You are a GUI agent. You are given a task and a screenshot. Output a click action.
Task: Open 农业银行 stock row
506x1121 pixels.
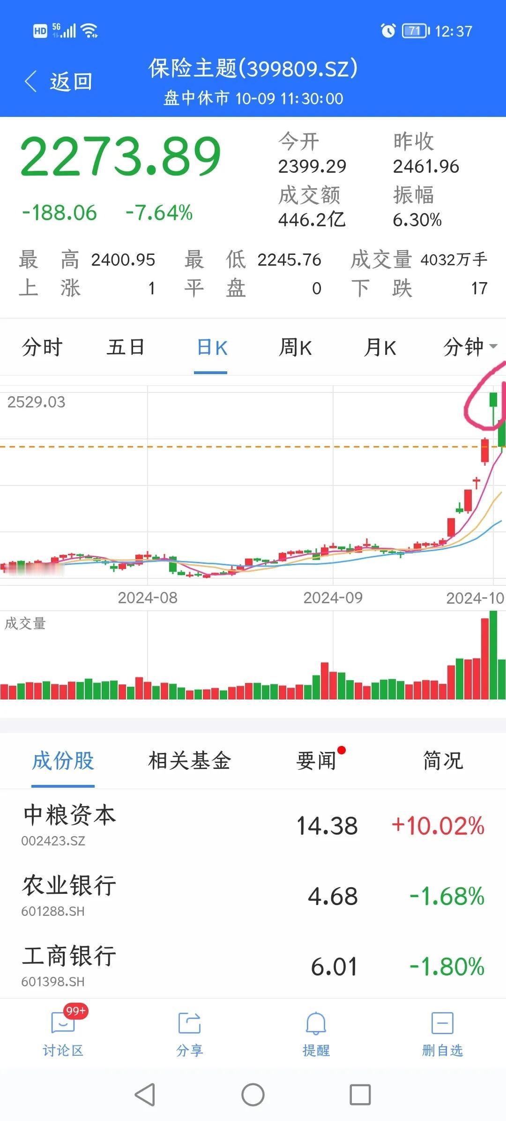[x=253, y=895]
